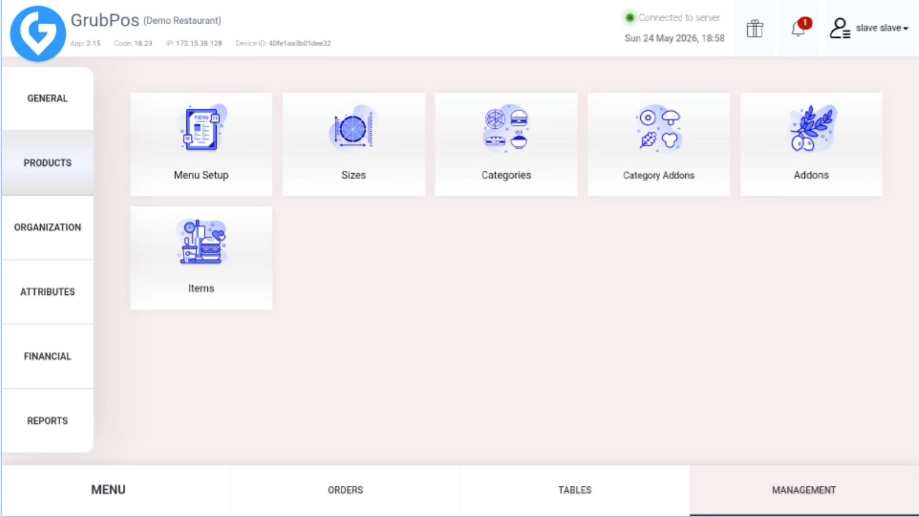The image size is (919, 517).
Task: Select the ORGANIZATION sidebar section
Action: pyautogui.click(x=47, y=227)
